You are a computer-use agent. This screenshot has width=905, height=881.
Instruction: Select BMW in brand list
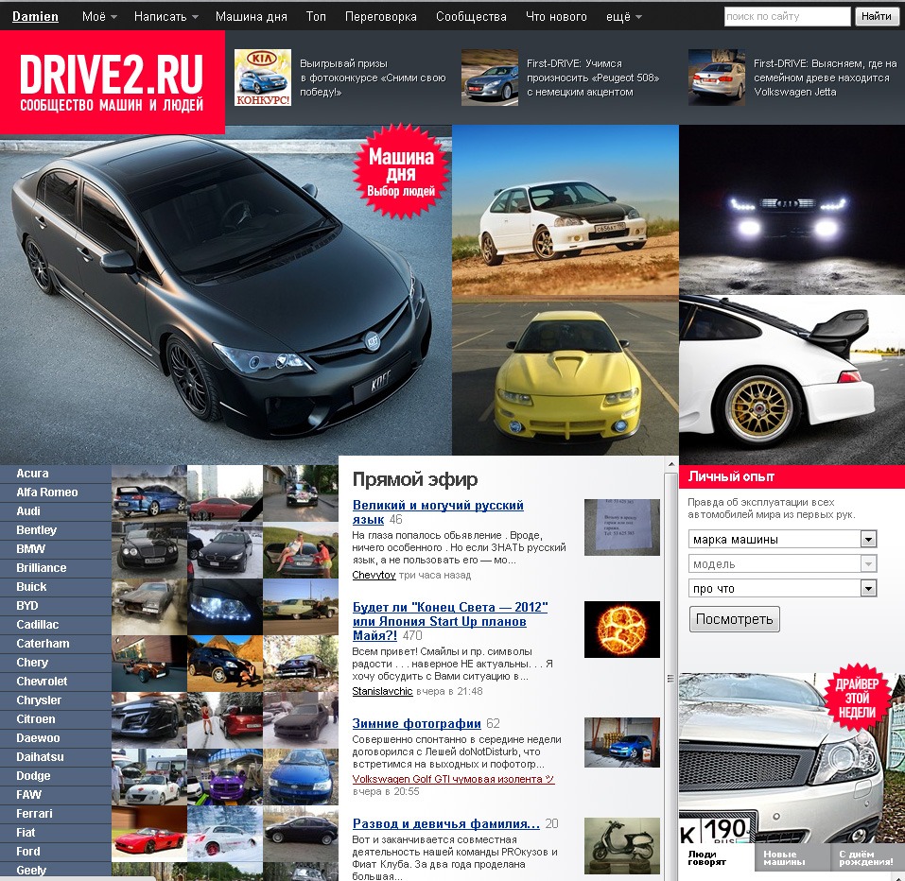point(30,549)
